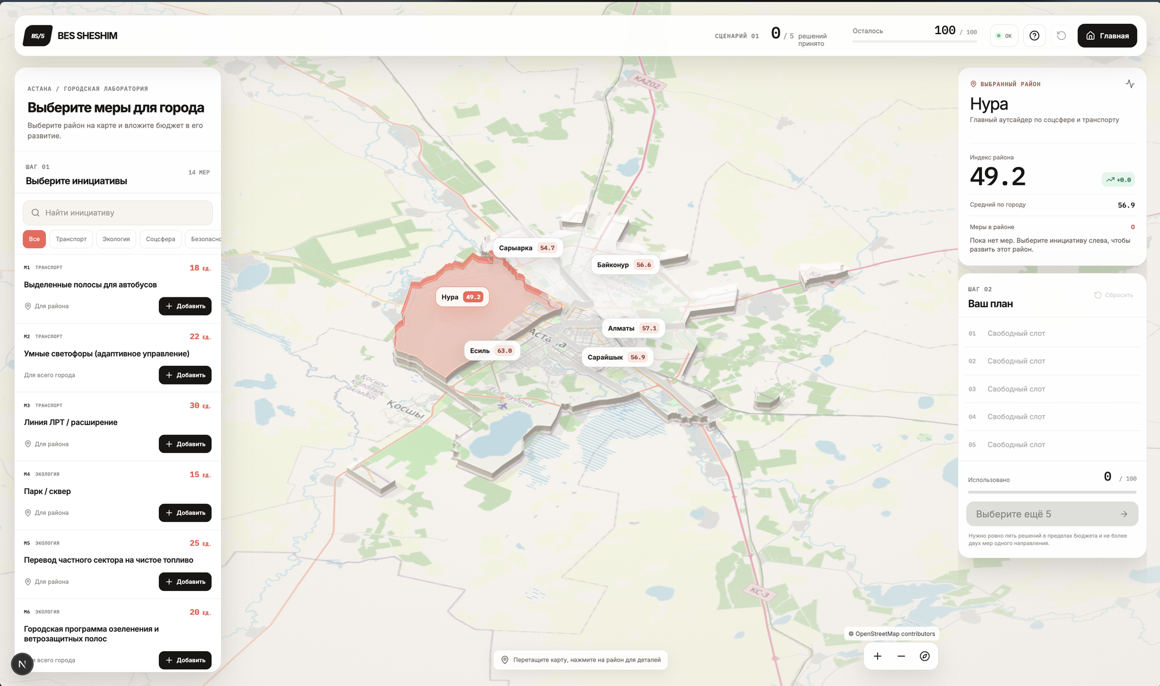The height and width of the screenshot is (686, 1160).
Task: Open the help question mark icon
Action: pyautogui.click(x=1034, y=36)
